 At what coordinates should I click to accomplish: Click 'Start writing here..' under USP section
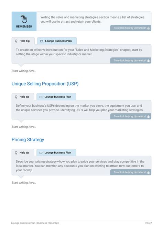pos(24,127)
